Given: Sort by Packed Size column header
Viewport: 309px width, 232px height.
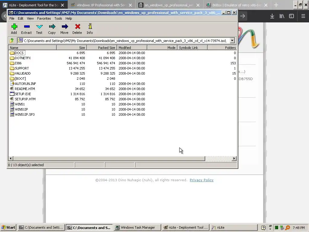Looking at the screenshot, I should pyautogui.click(x=102, y=48).
